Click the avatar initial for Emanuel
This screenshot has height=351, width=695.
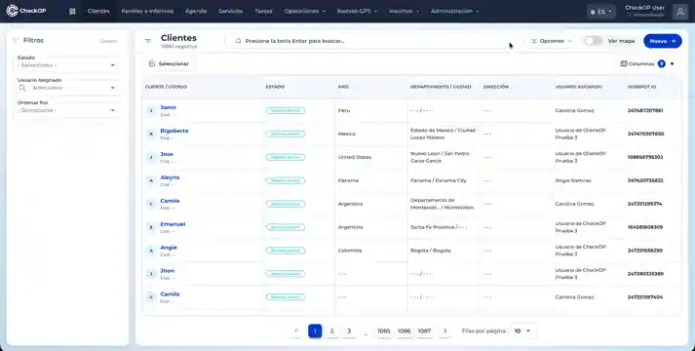pyautogui.click(x=151, y=227)
